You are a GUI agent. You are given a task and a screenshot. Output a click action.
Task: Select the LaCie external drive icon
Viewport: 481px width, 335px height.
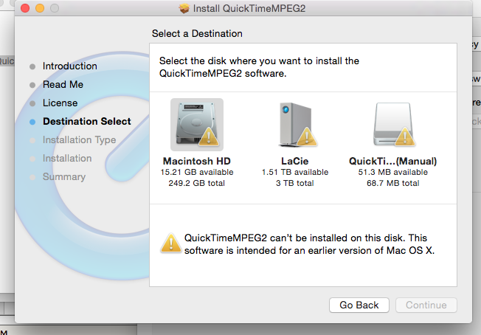coord(297,125)
